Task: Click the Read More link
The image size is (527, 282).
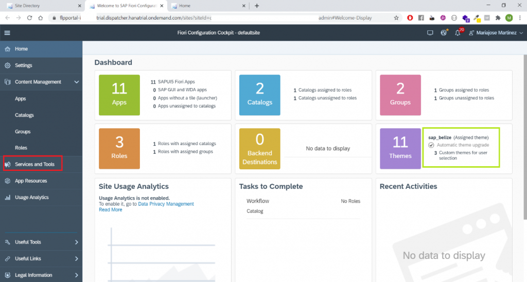Action: [x=110, y=209]
